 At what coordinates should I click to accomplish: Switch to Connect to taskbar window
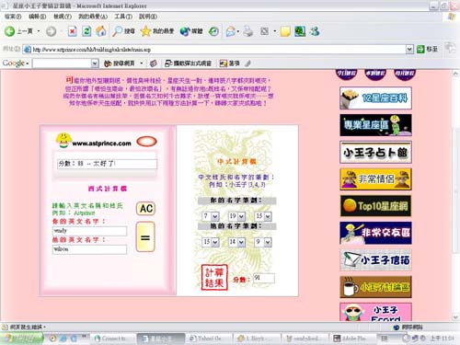(x=112, y=339)
